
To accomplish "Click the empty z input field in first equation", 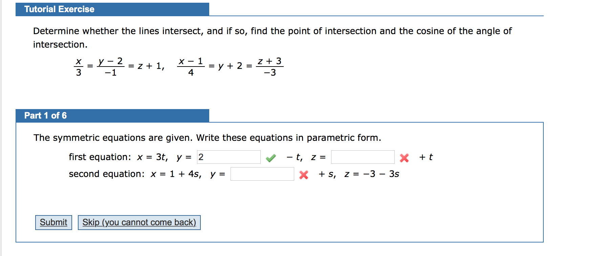I will click(x=362, y=157).
